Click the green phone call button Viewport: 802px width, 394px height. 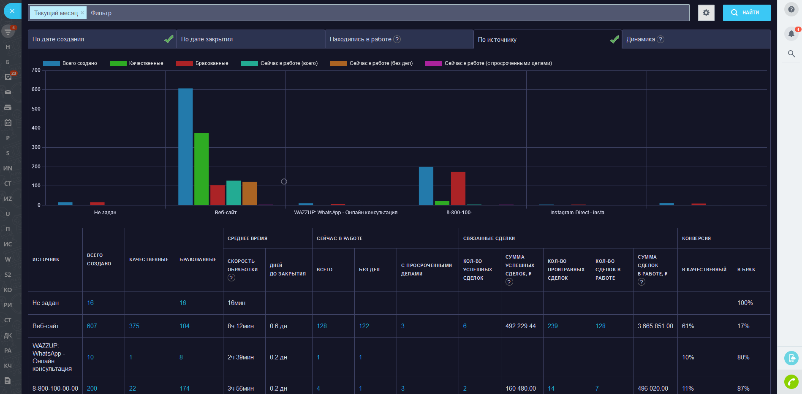pos(791,382)
